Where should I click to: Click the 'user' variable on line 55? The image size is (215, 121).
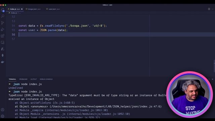(x=32, y=30)
